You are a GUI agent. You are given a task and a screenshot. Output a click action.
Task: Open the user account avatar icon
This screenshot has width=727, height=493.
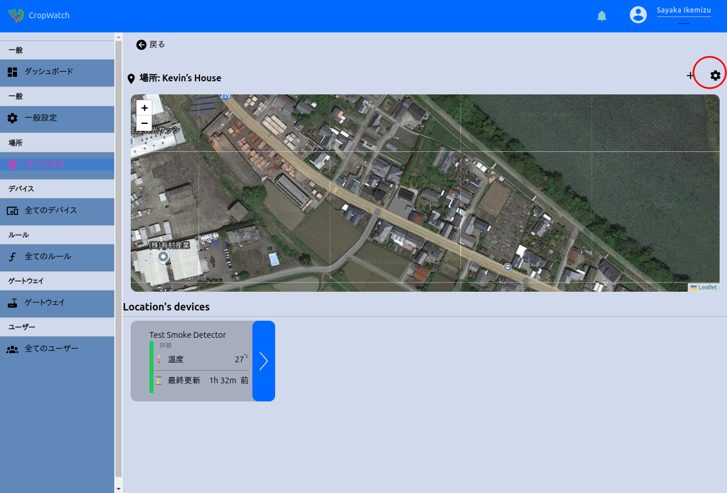(638, 15)
